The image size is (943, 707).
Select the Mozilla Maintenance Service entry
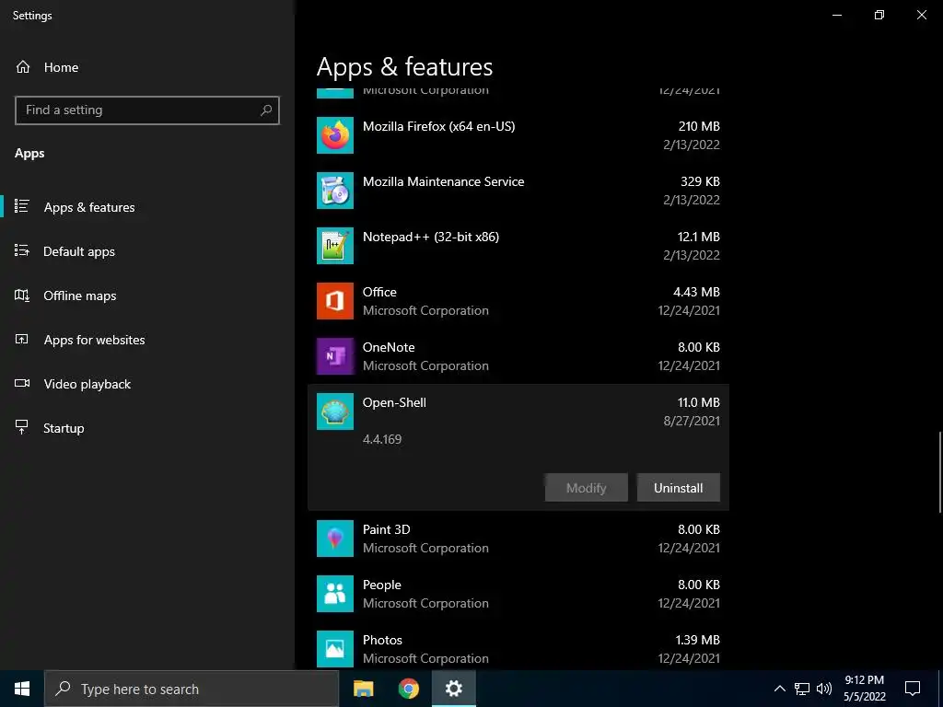pos(518,191)
